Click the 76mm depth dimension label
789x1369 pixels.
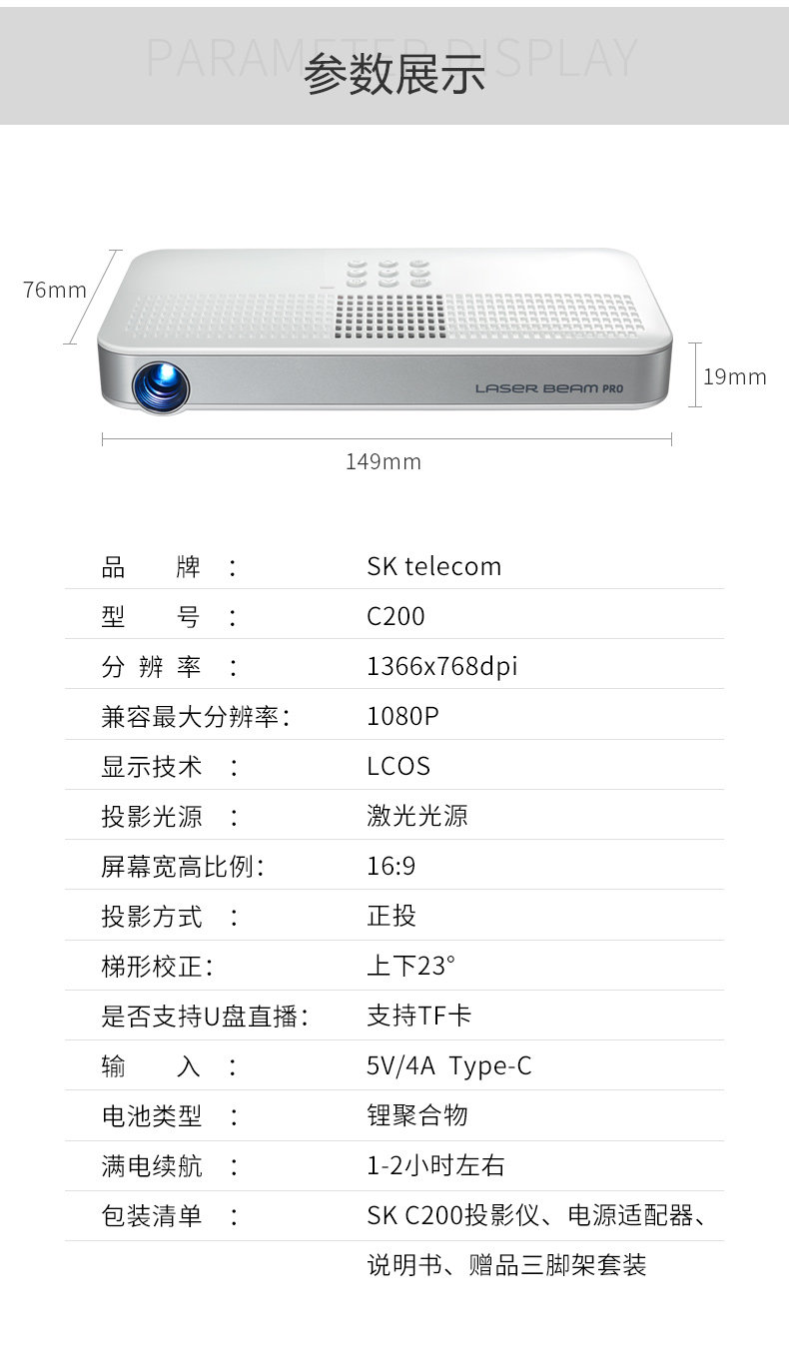(55, 290)
